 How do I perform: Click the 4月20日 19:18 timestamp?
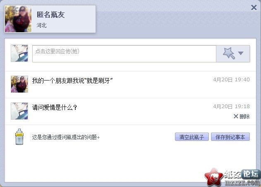(x=231, y=106)
